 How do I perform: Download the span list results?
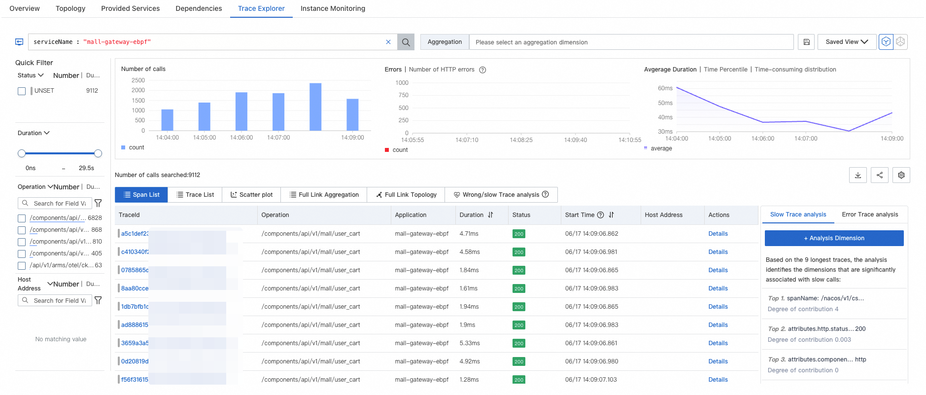click(x=858, y=175)
